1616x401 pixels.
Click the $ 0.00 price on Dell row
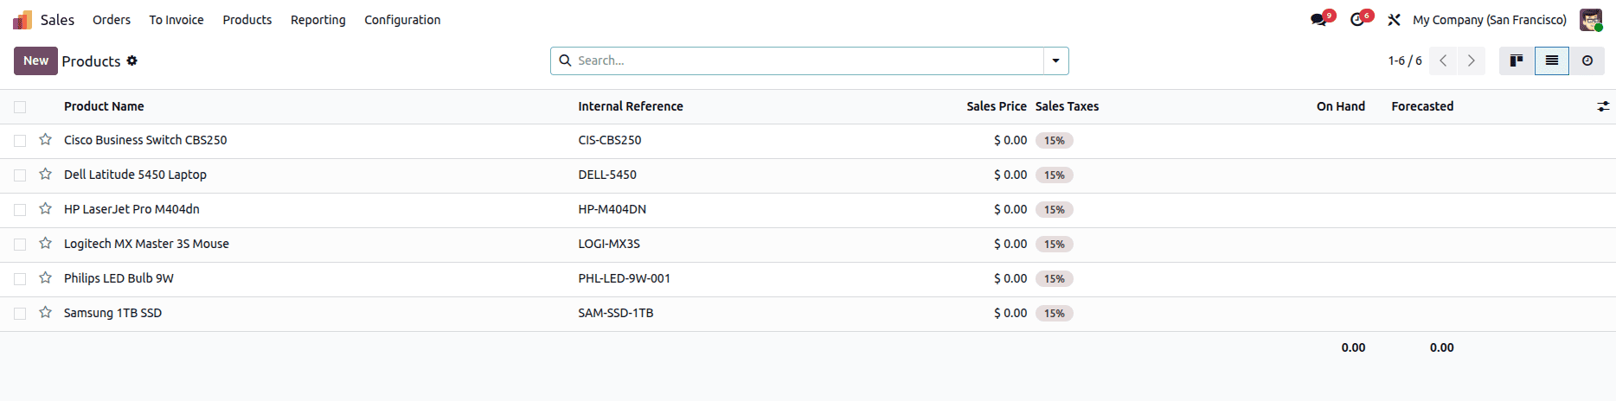[1010, 175]
